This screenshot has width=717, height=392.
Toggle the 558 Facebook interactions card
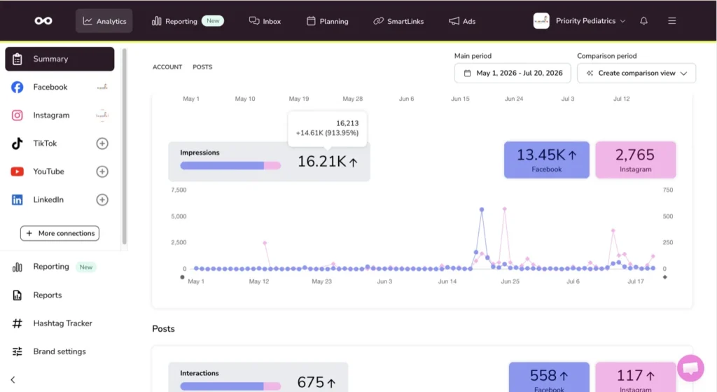pyautogui.click(x=549, y=377)
